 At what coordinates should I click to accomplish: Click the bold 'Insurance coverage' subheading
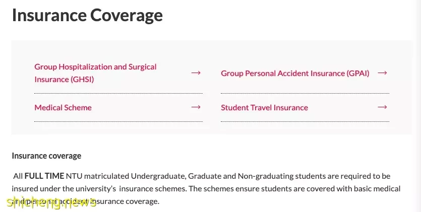pos(46,156)
